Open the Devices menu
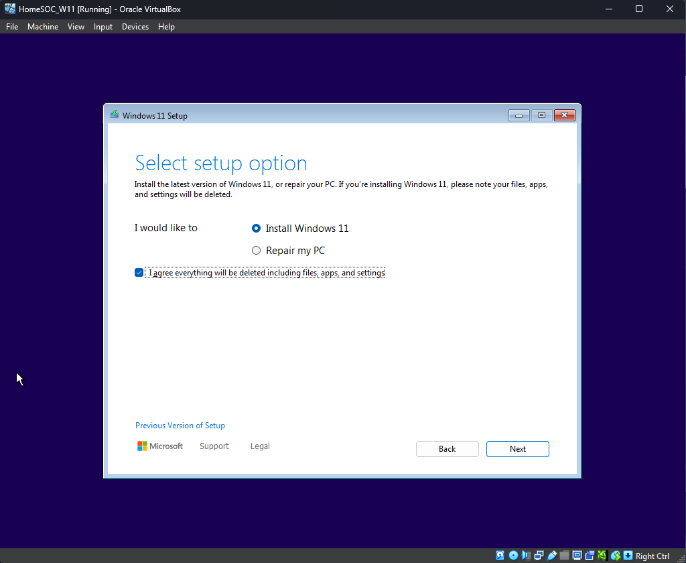This screenshot has height=563, width=686. pos(135,27)
